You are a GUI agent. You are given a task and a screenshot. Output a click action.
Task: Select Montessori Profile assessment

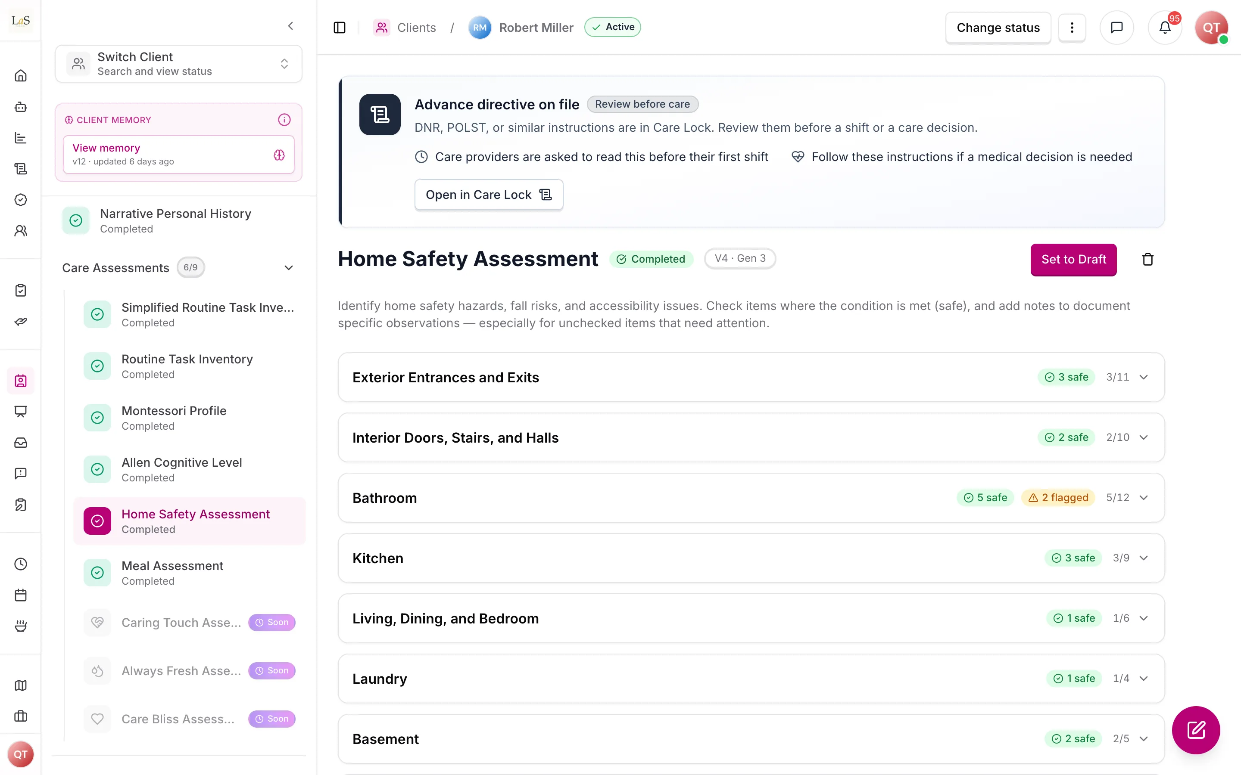(x=189, y=418)
